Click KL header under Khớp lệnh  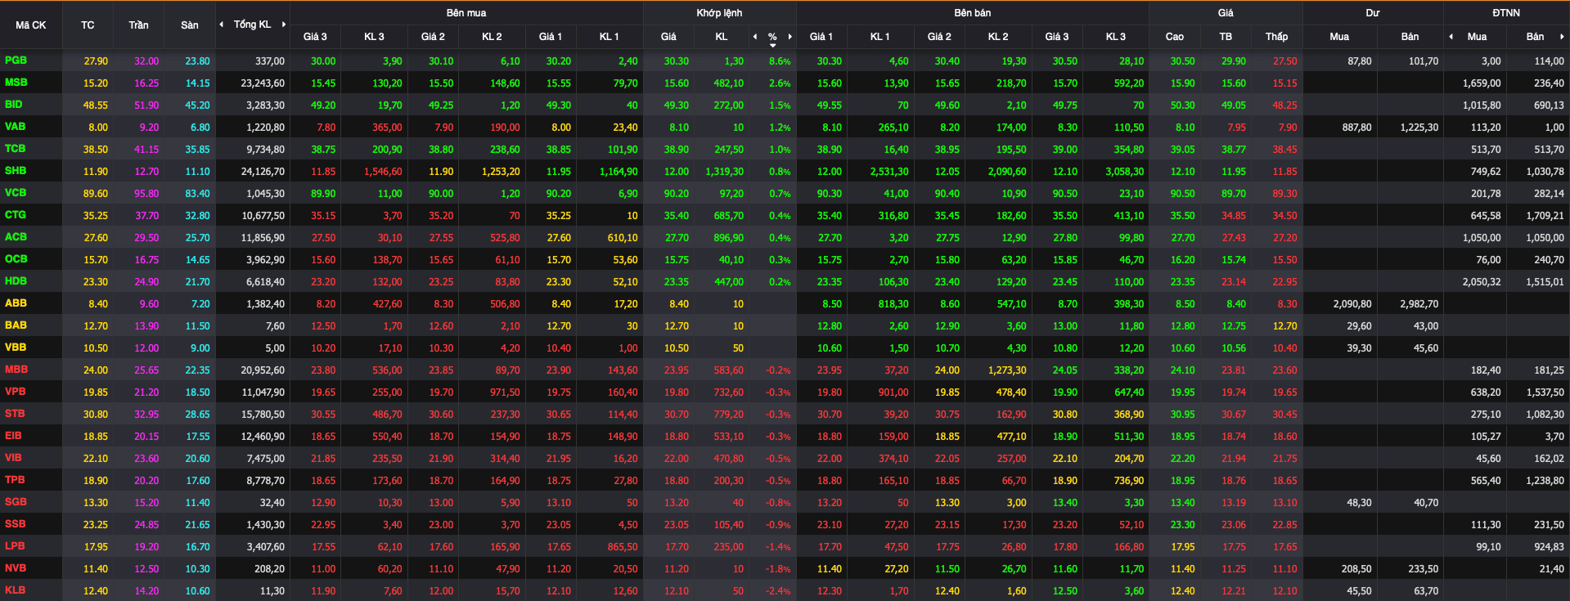tap(722, 37)
